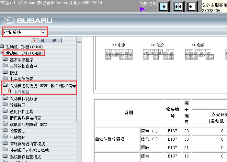Click the tree panel vertical scrollbar thumb
The image size is (227, 162).
pos(79,82)
